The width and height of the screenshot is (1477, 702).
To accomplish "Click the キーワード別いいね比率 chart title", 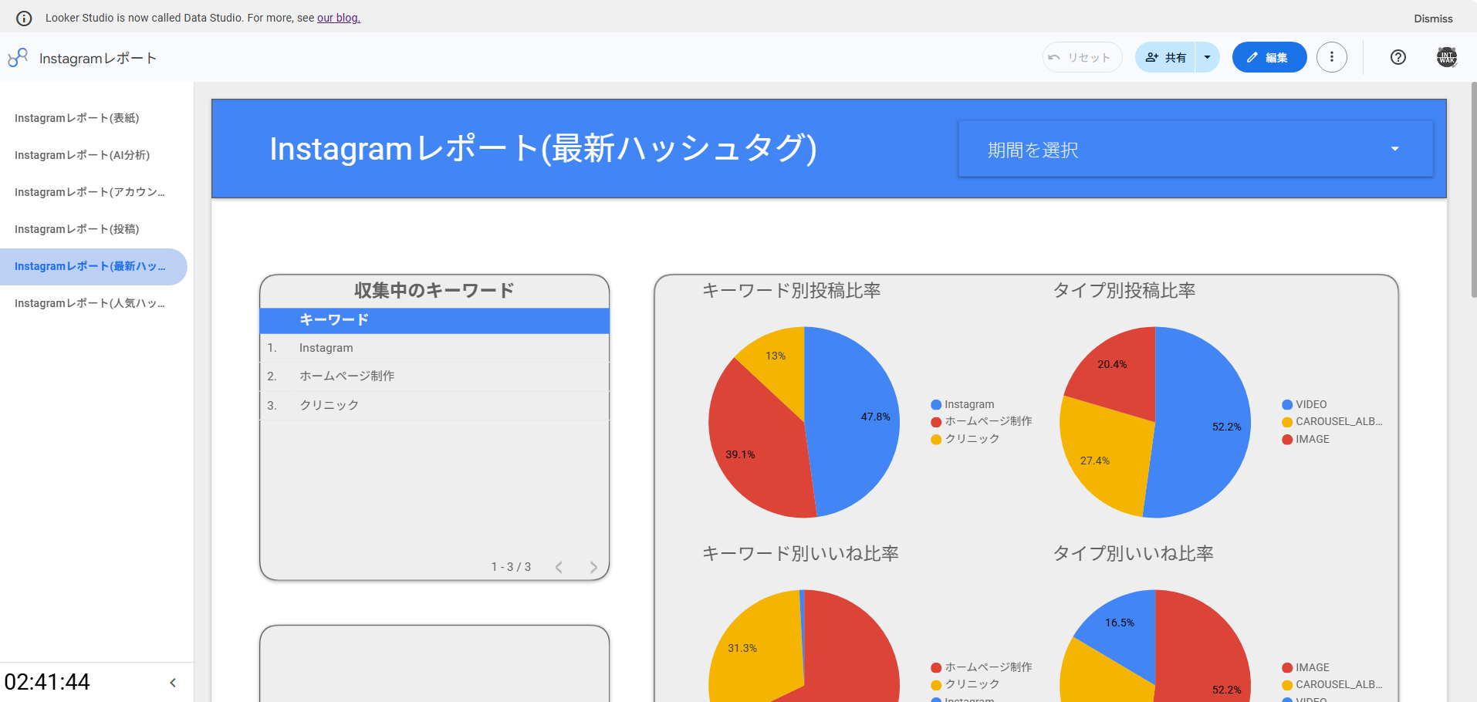I will pyautogui.click(x=800, y=554).
